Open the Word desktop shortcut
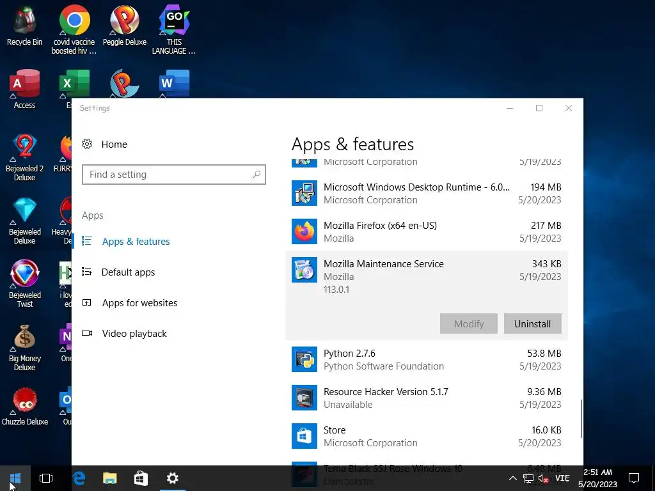Image resolution: width=655 pixels, height=491 pixels. 174,84
